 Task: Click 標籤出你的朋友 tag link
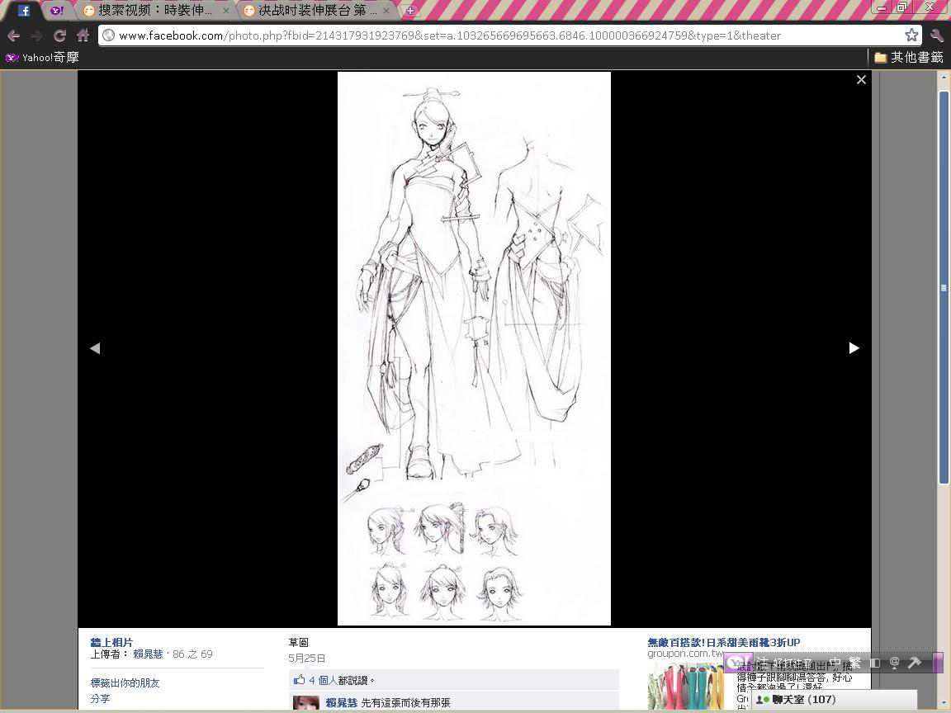coord(125,682)
